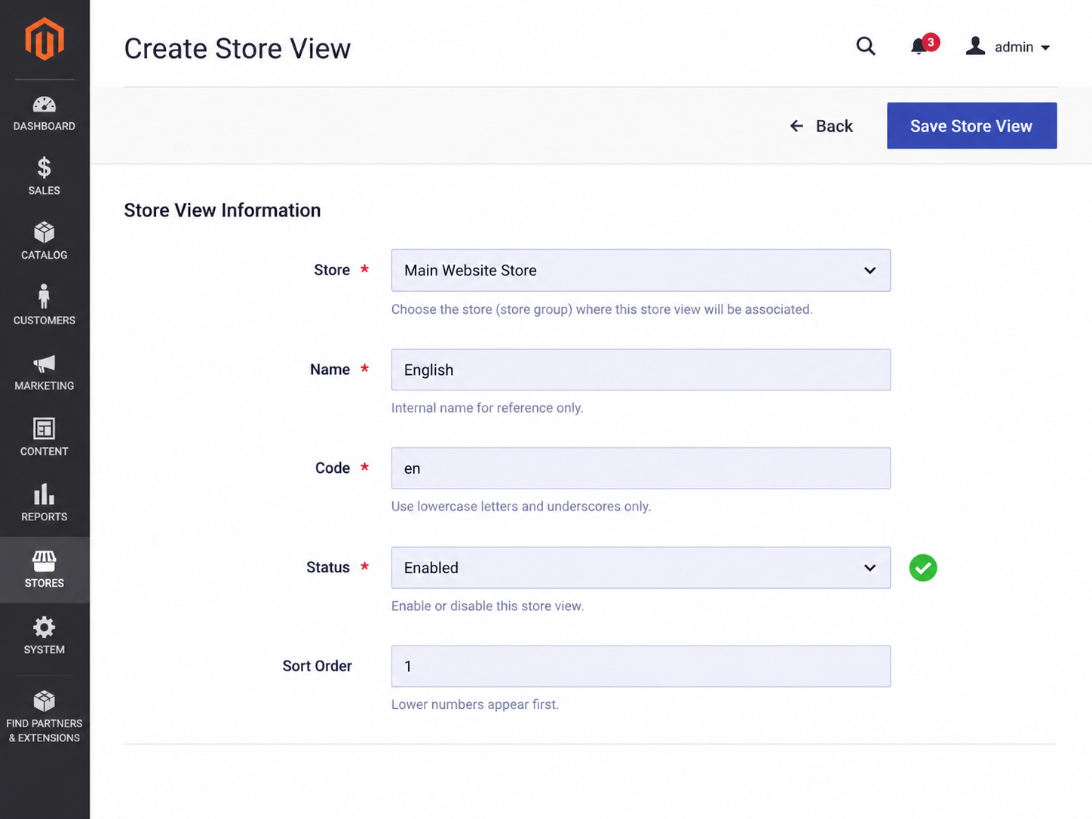Expand the admin account dropdown arrow

(x=1045, y=48)
